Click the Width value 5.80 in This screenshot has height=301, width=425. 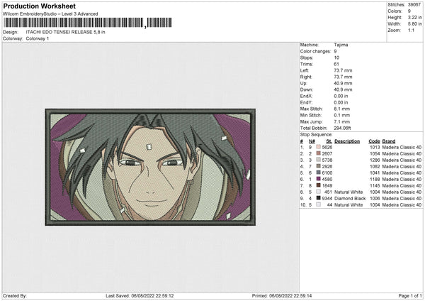click(414, 24)
